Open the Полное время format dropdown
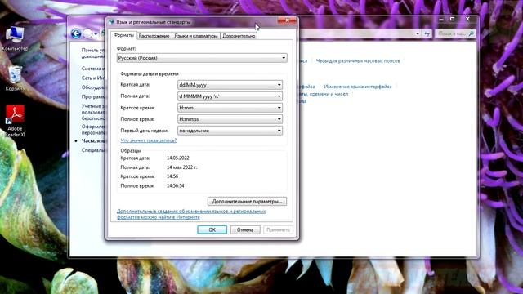This screenshot has height=294, width=523. click(230, 119)
